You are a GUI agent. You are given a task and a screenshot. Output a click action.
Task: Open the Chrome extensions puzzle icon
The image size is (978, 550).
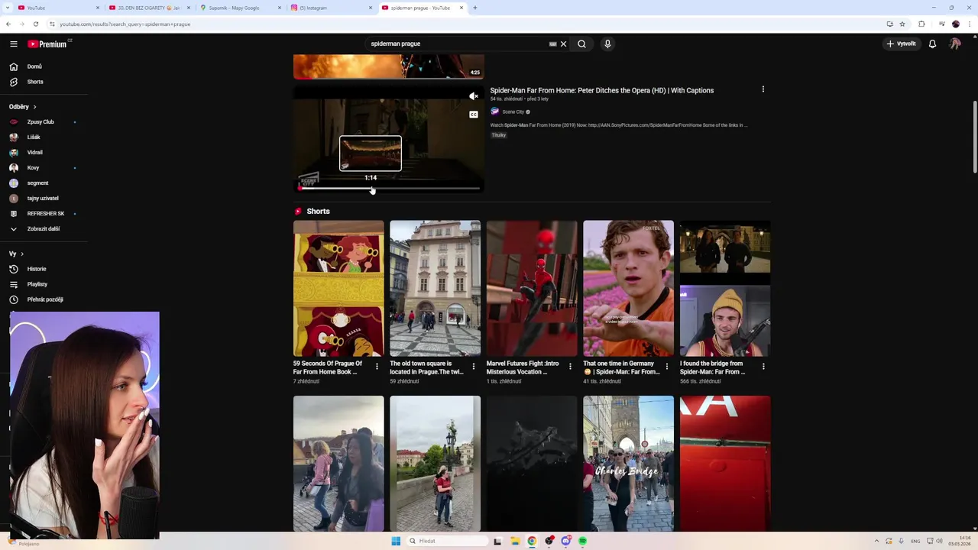click(x=921, y=24)
